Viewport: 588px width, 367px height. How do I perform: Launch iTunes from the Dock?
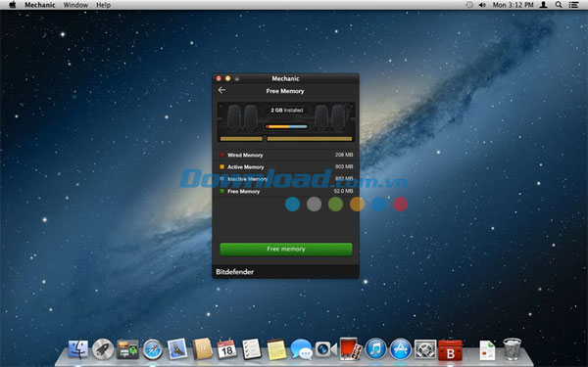coord(375,349)
